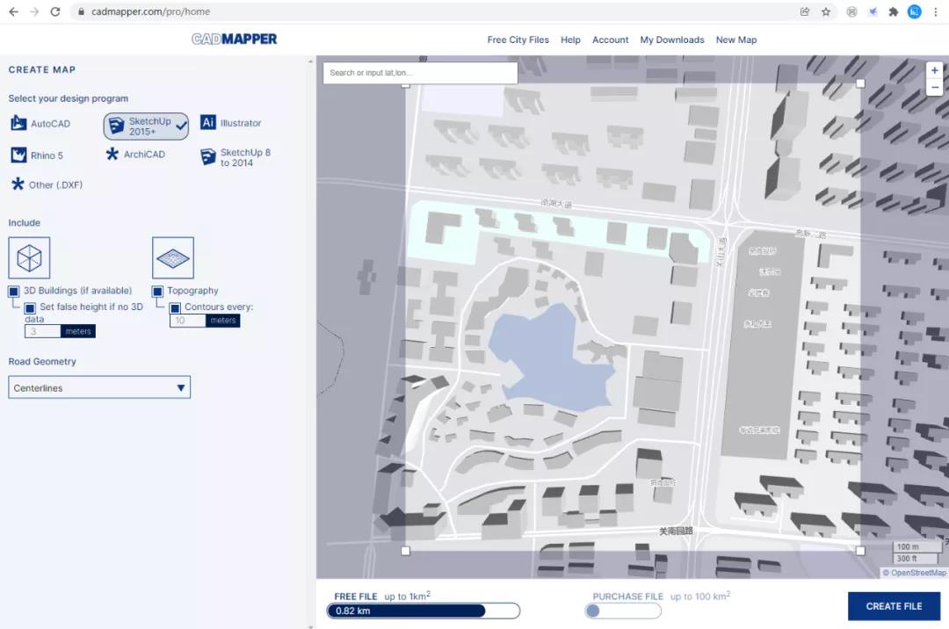The image size is (949, 629).
Task: Toggle the Topography checkbox
Action: click(157, 292)
